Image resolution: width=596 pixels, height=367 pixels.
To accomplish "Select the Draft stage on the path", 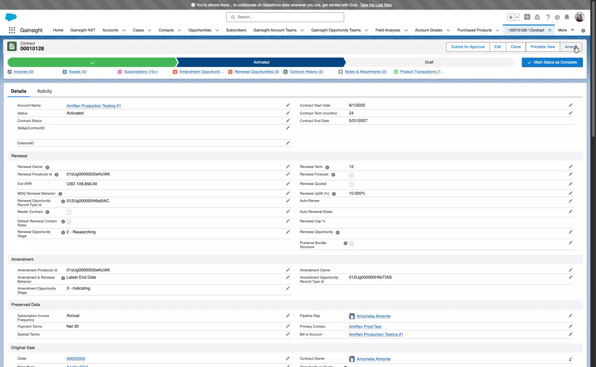I will pyautogui.click(x=429, y=62).
